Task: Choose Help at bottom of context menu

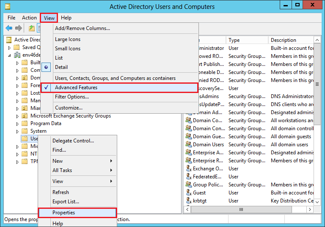Action: click(x=77, y=223)
